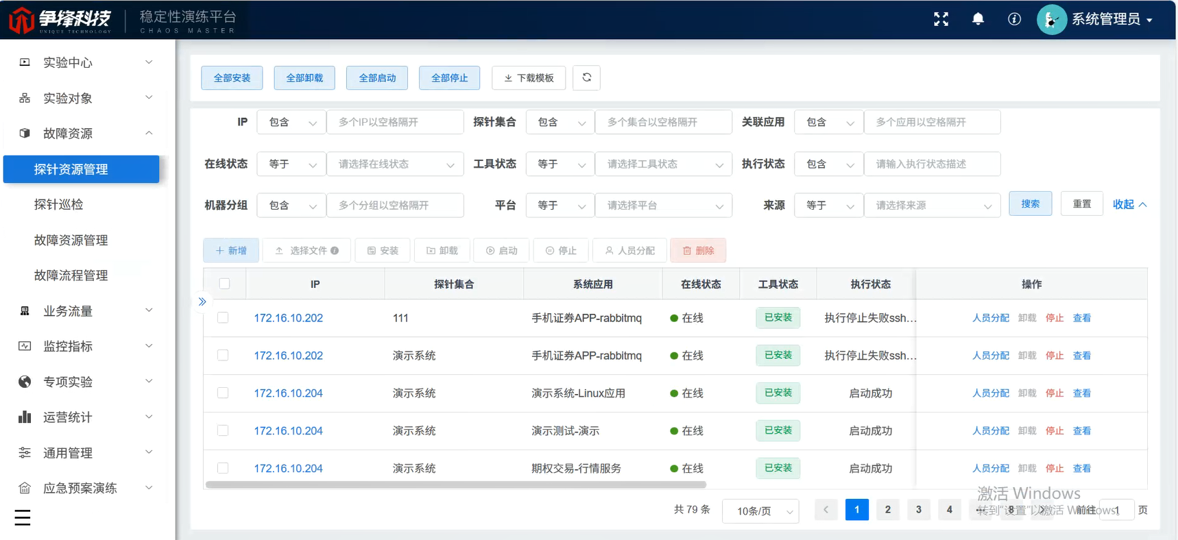1178x540 pixels.
Task: Open 故障流程管理 menu item
Action: 71,275
